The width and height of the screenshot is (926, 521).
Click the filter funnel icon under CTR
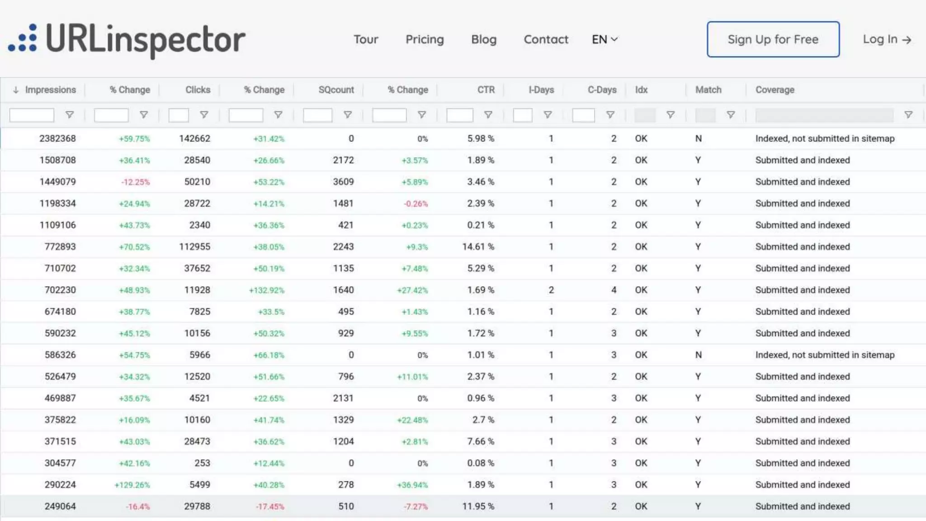pos(488,115)
